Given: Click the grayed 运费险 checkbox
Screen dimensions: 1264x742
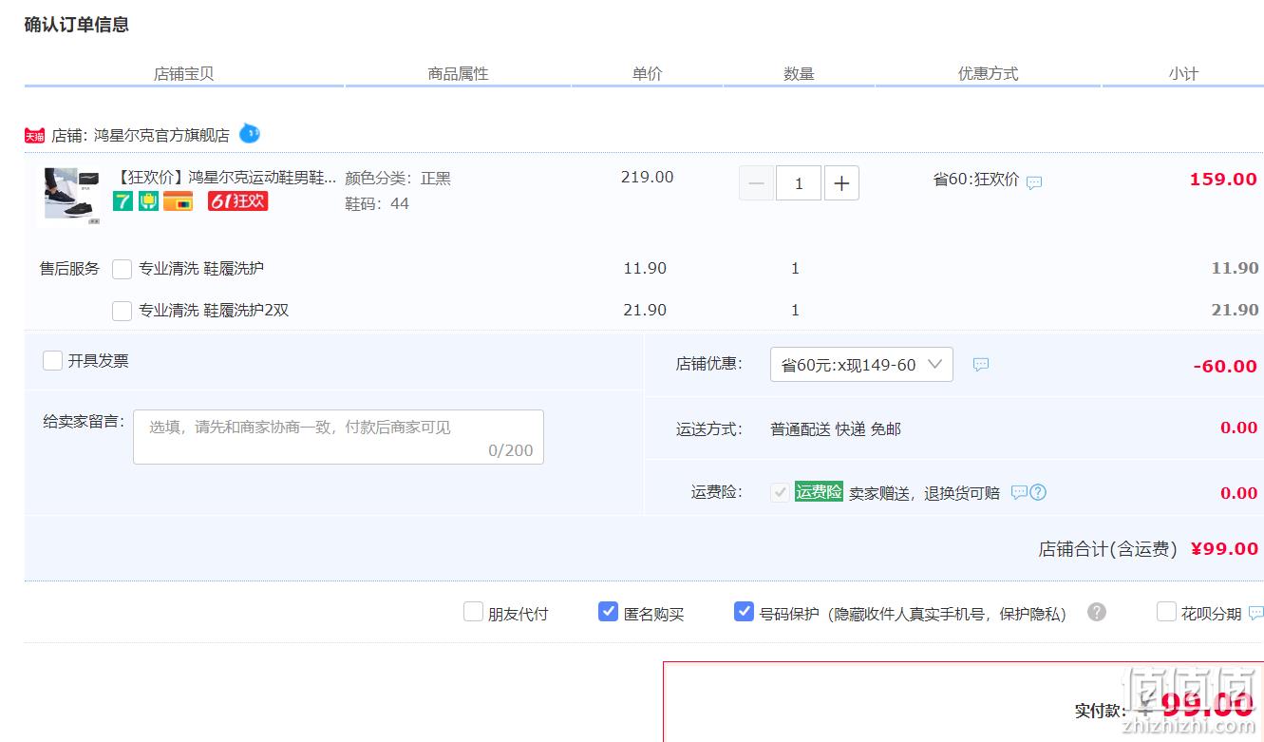Looking at the screenshot, I should pos(780,492).
